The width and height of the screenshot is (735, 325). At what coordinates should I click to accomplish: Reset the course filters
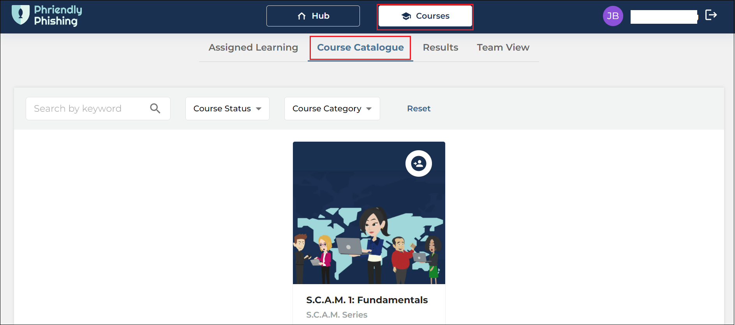point(419,109)
